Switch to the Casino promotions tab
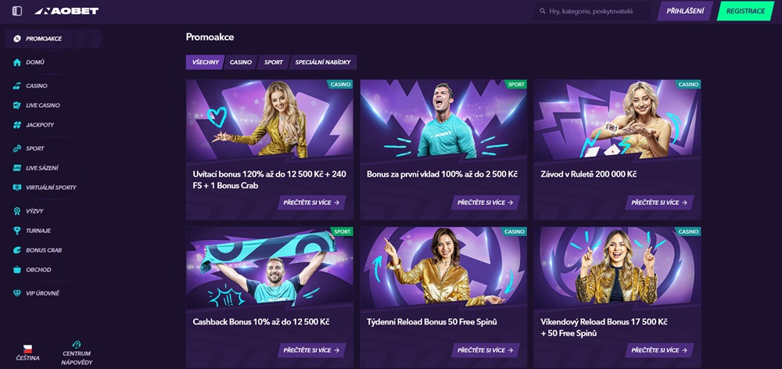782x369 pixels. pos(240,62)
